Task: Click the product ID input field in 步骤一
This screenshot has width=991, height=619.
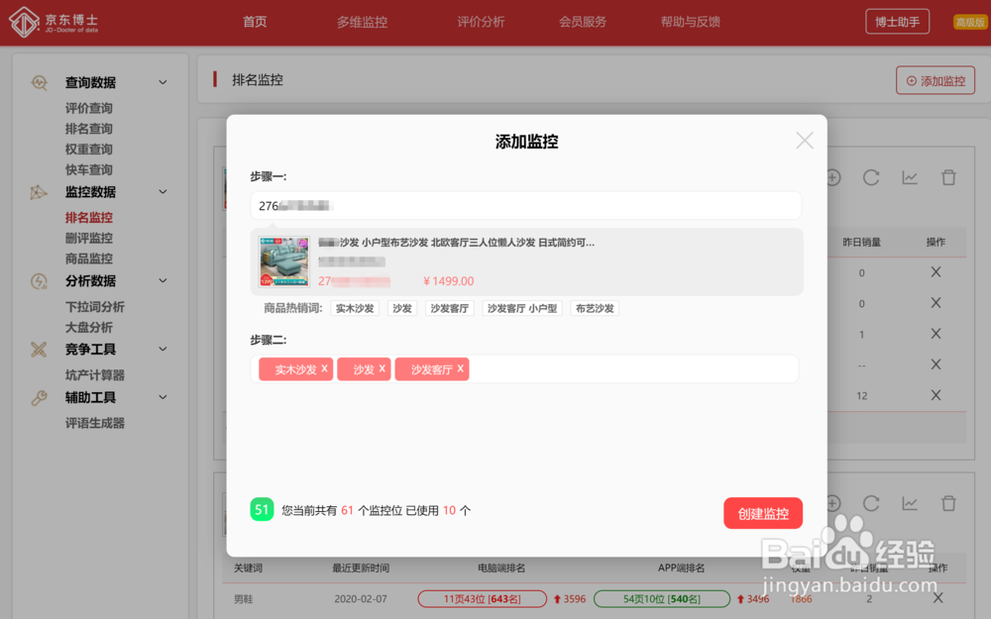Action: 525,205
